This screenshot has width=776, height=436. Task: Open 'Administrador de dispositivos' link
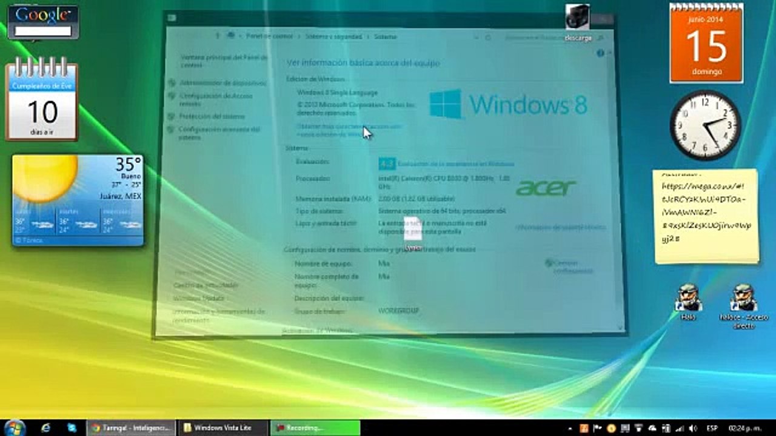(x=223, y=82)
